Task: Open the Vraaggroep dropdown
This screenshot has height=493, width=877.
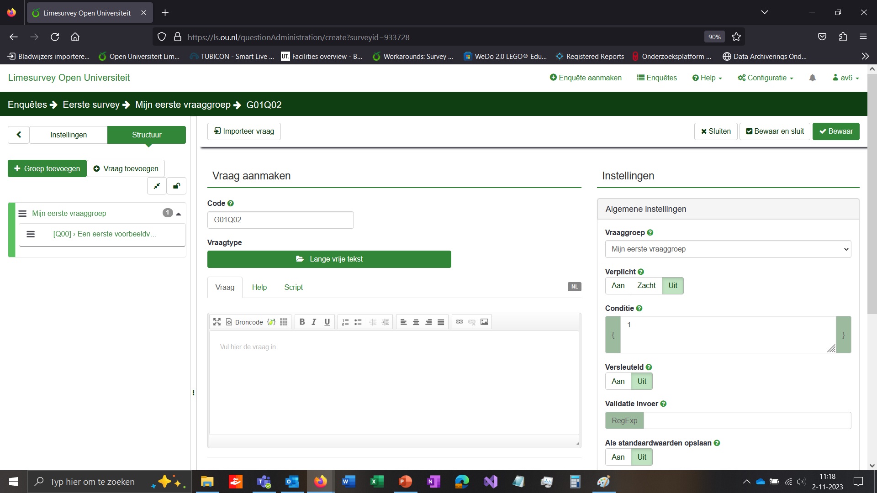Action: 728,249
